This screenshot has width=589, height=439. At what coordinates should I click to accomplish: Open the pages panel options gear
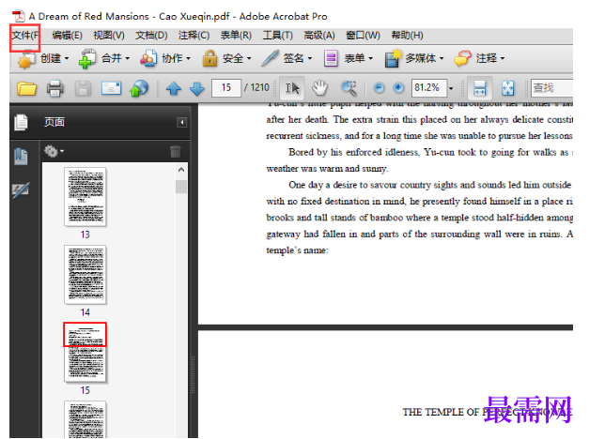54,151
